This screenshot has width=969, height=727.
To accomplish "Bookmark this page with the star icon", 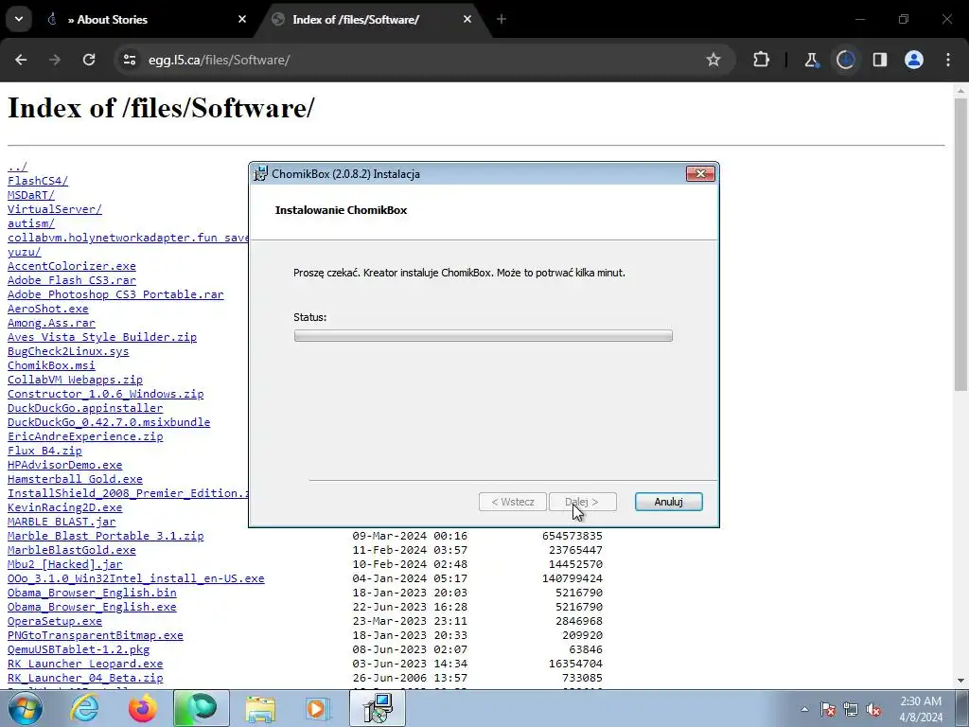I will click(x=714, y=60).
